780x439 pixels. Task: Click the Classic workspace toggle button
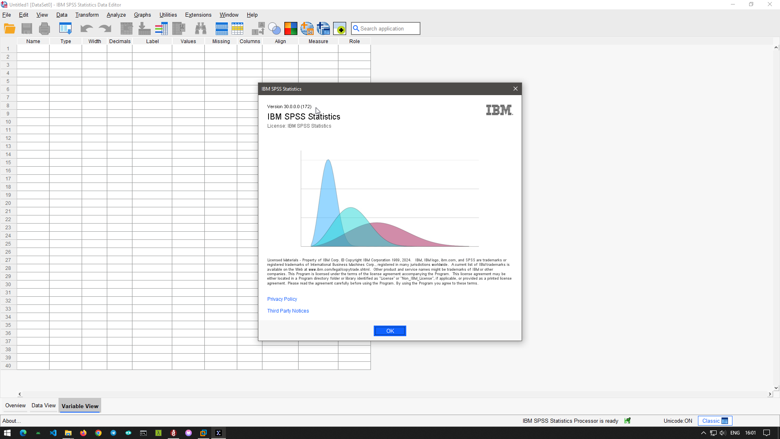pos(715,421)
